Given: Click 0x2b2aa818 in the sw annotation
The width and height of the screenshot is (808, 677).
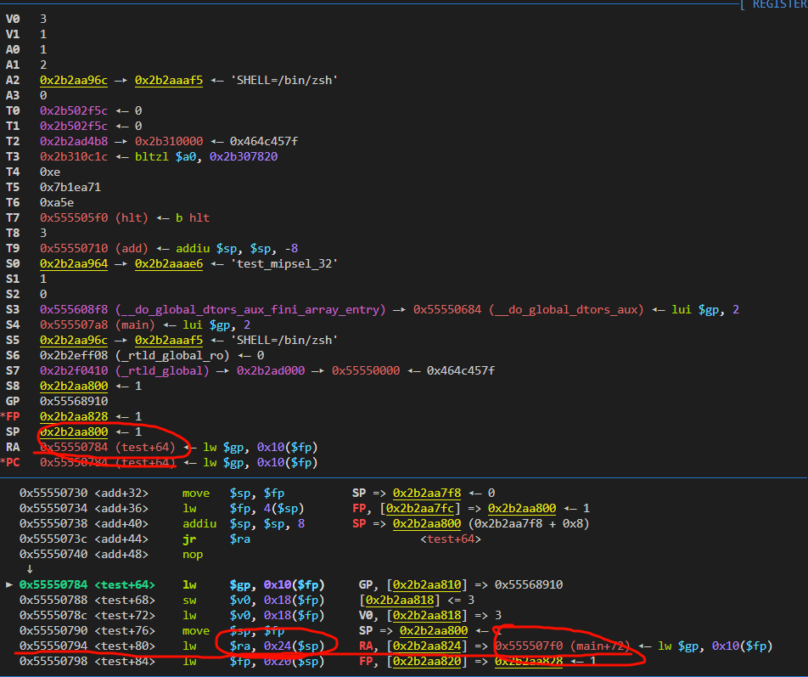Looking at the screenshot, I should (400, 600).
